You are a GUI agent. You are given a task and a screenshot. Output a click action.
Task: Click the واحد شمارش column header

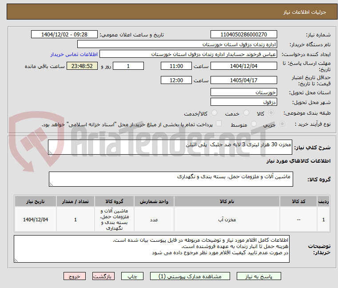click(x=154, y=201)
